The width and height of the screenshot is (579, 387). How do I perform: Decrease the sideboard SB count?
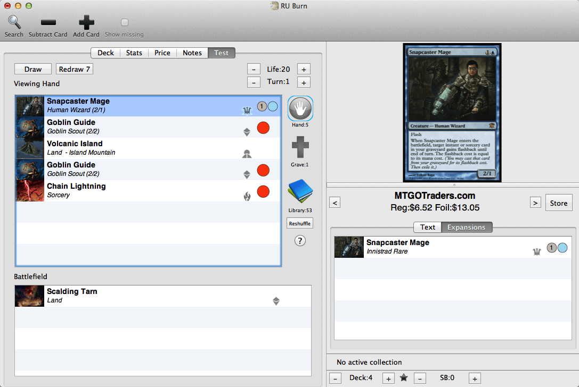pos(420,378)
